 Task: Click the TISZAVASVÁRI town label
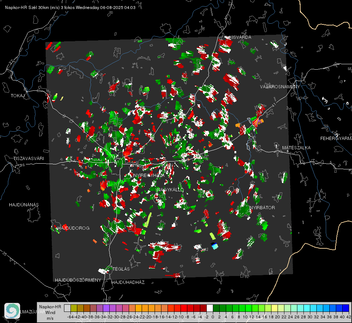[28, 159]
